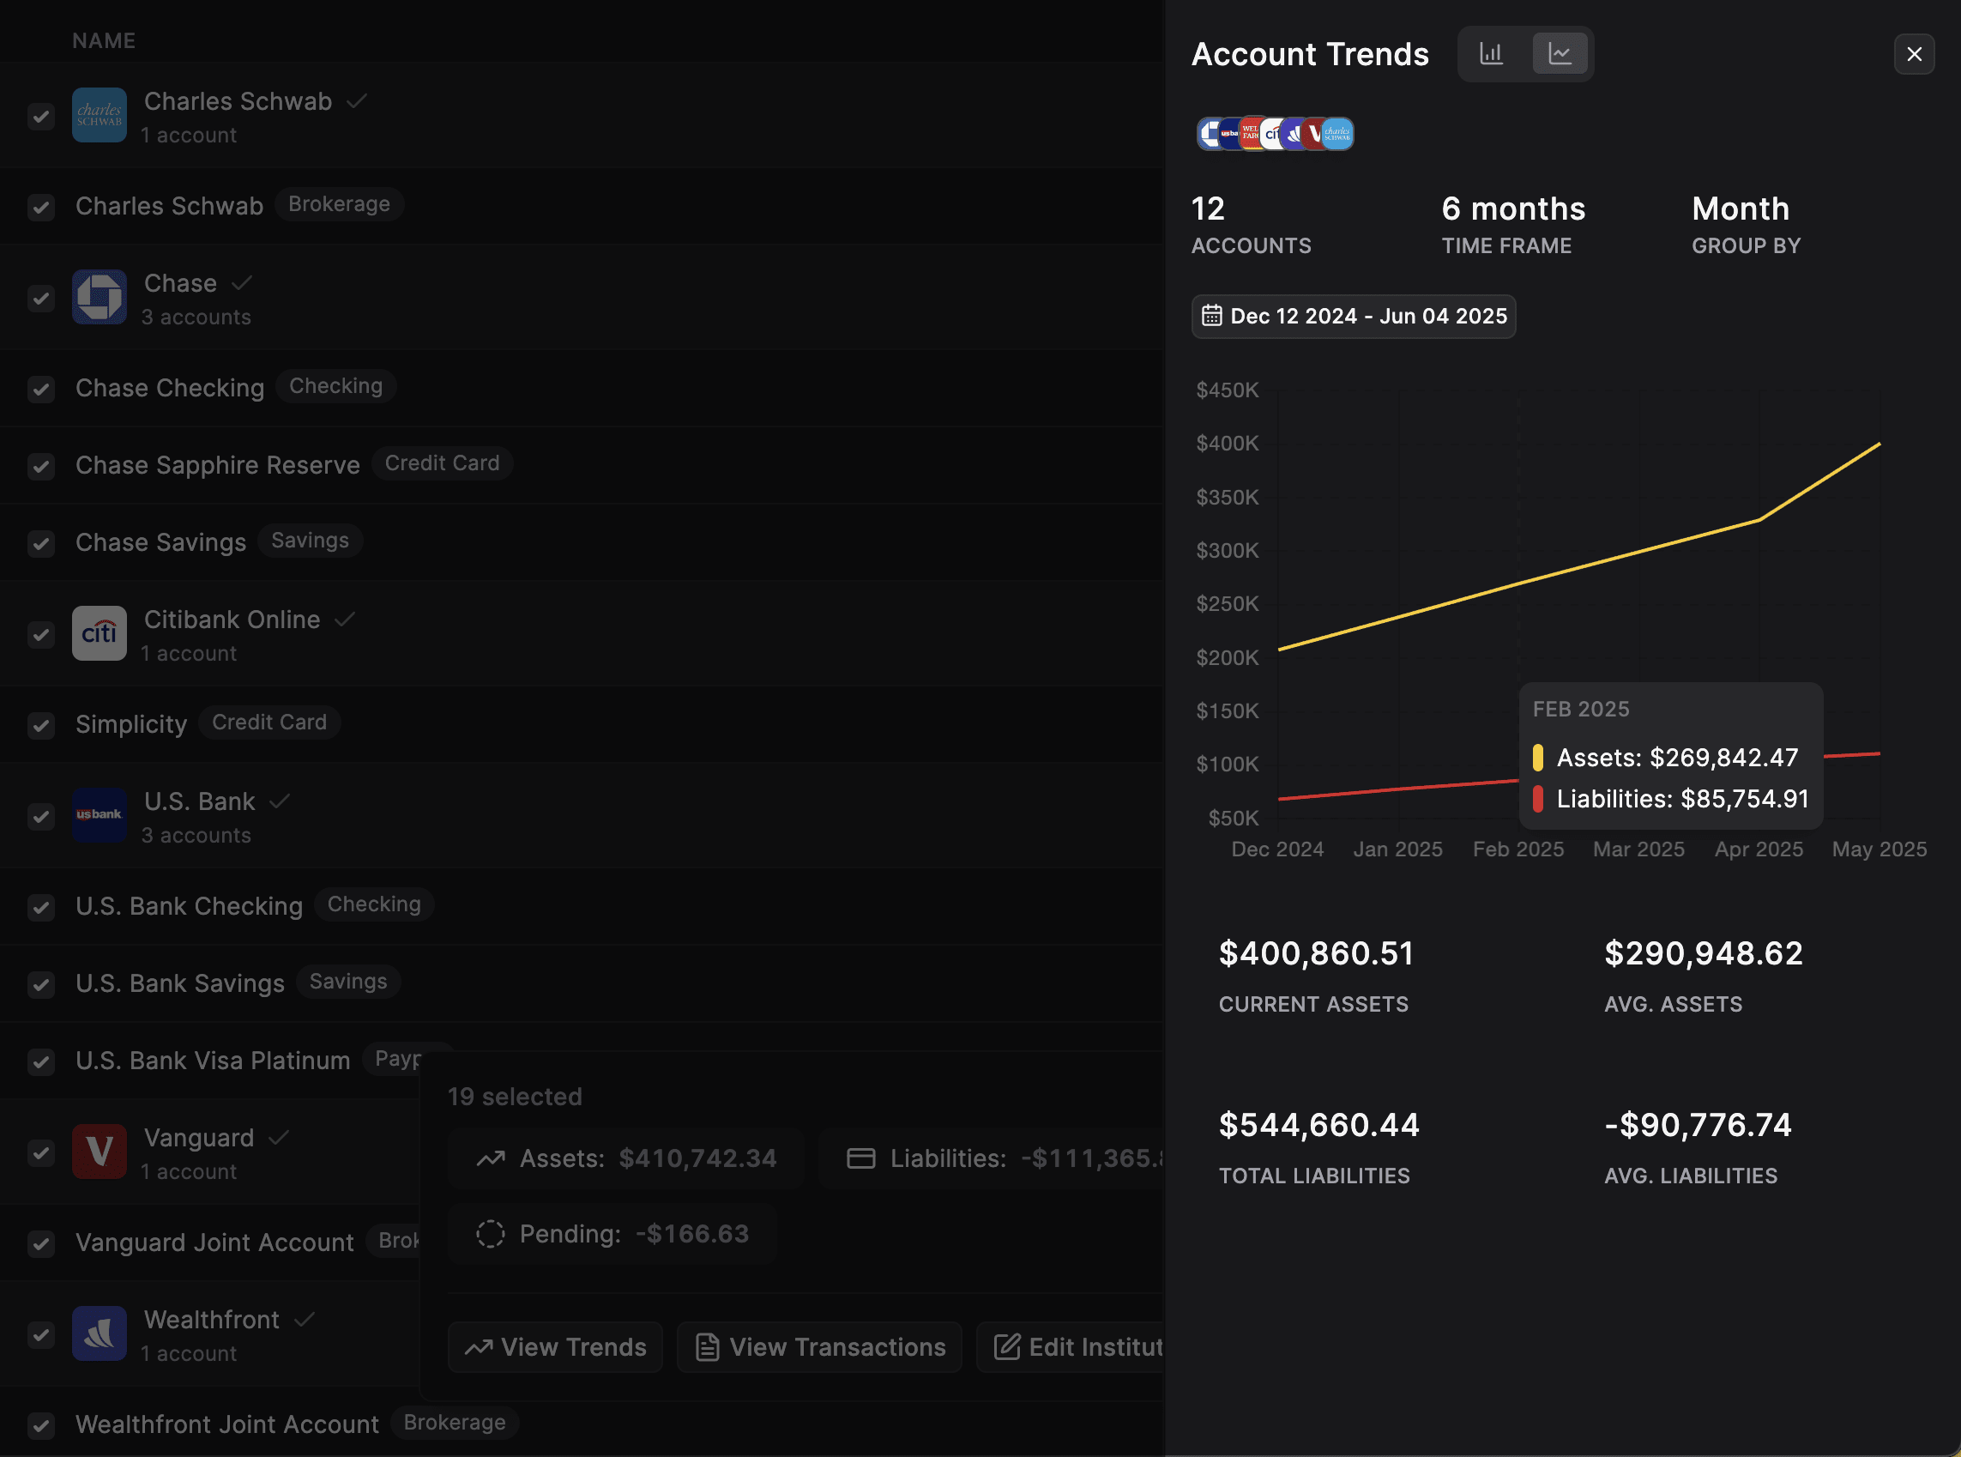This screenshot has width=1961, height=1457.
Task: Click the Charles Schwab institution logo
Action: [100, 115]
